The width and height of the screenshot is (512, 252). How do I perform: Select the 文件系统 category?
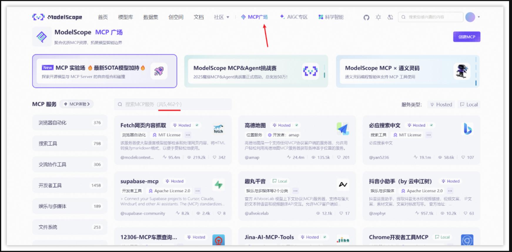click(70, 227)
